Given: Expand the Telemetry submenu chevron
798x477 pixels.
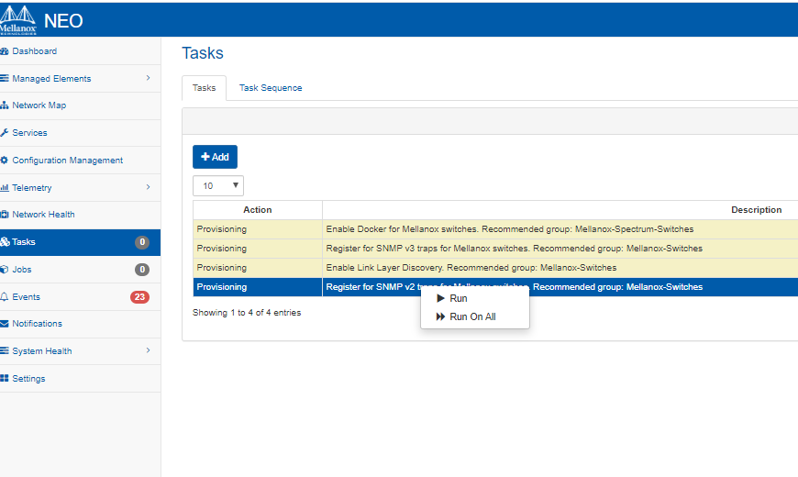Looking at the screenshot, I should (x=148, y=187).
